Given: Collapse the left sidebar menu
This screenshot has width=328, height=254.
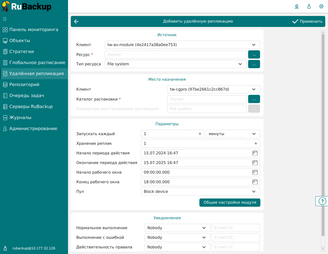Looking at the screenshot, I should point(5,19).
